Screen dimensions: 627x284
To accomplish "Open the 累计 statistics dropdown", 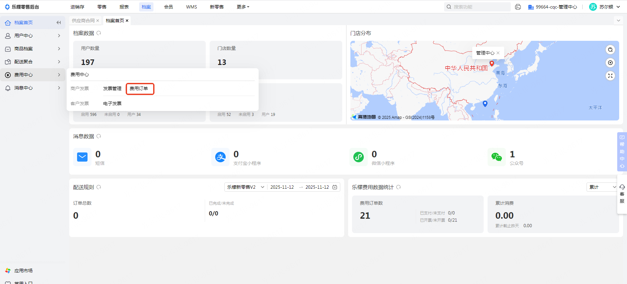I will point(602,187).
